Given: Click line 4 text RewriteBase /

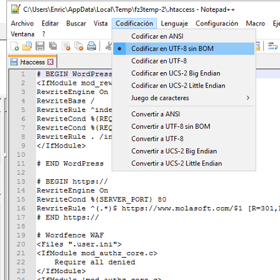Looking at the screenshot, I should [65, 101].
